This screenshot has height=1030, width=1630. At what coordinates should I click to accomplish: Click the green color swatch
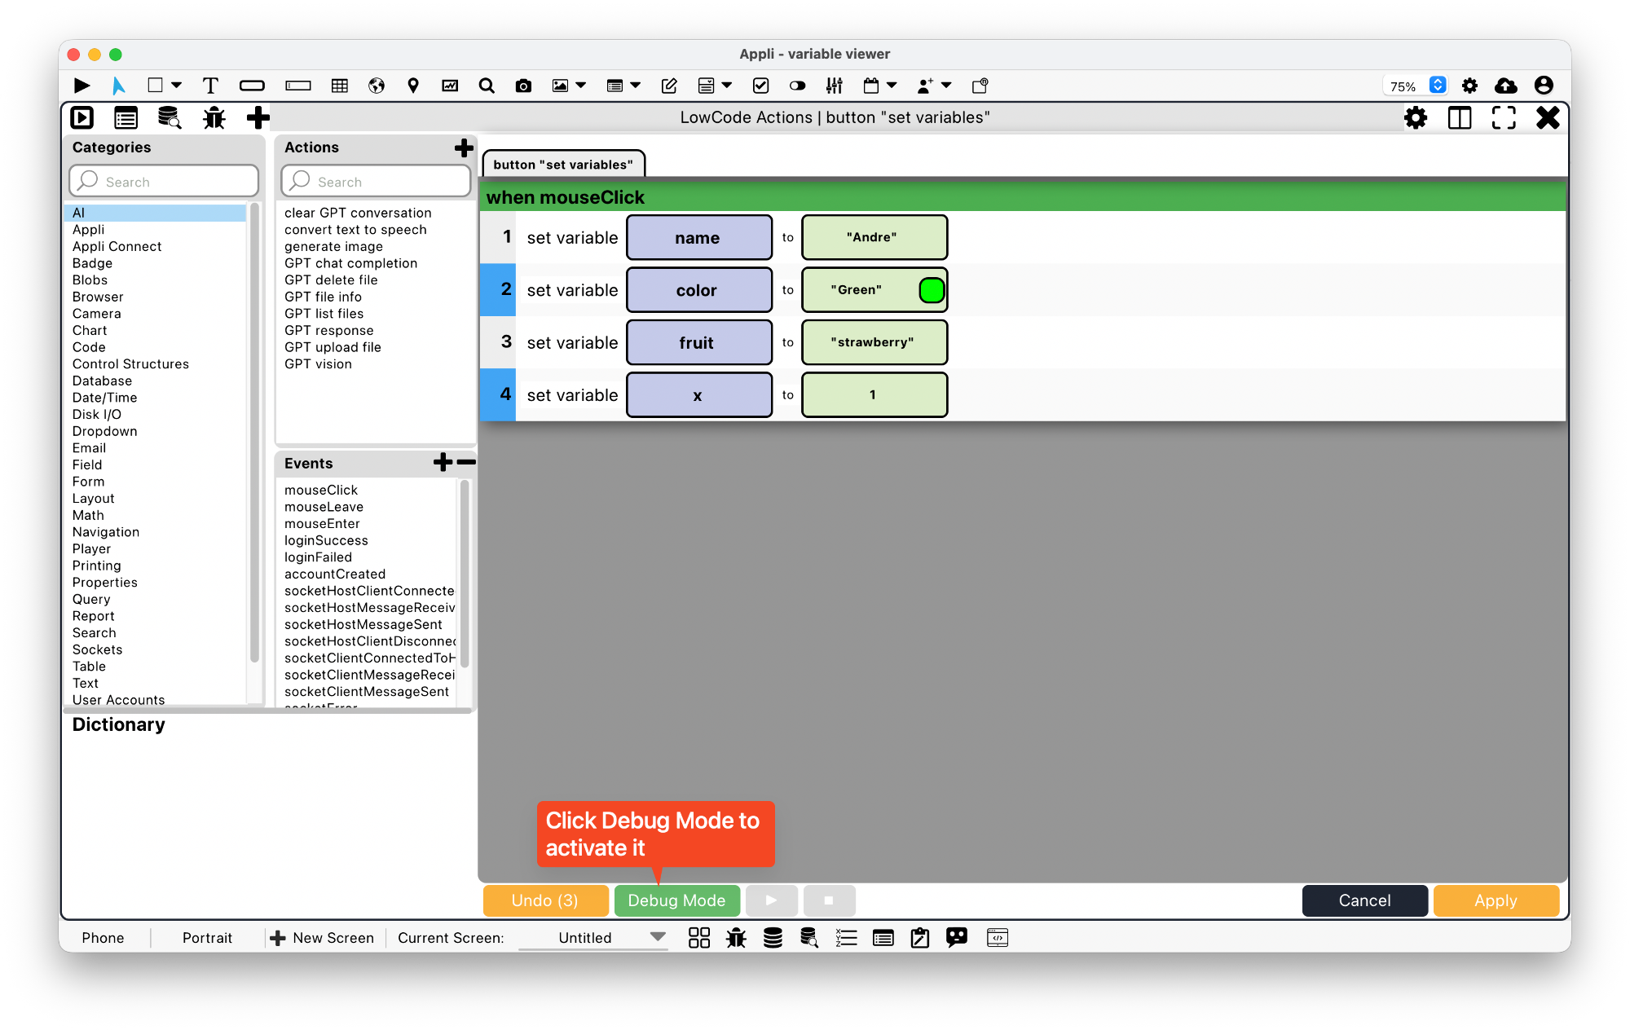tap(931, 290)
